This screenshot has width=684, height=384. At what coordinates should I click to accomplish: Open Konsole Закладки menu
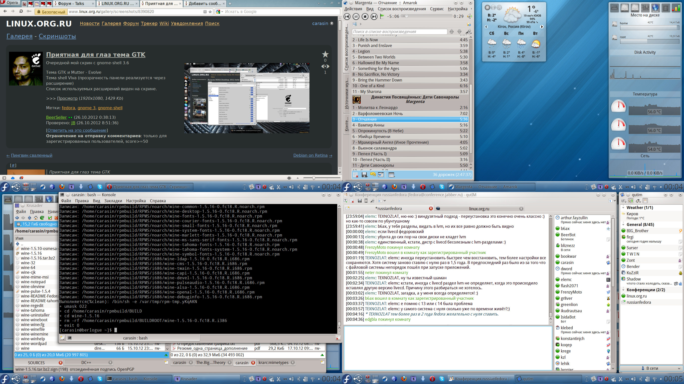[113, 201]
